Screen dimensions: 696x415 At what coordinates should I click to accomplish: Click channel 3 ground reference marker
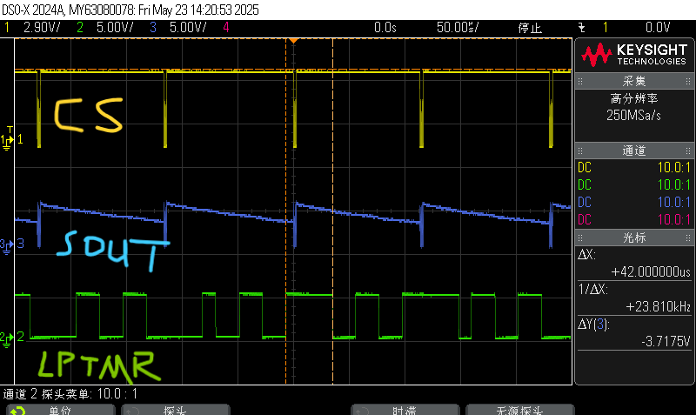[x=8, y=244]
